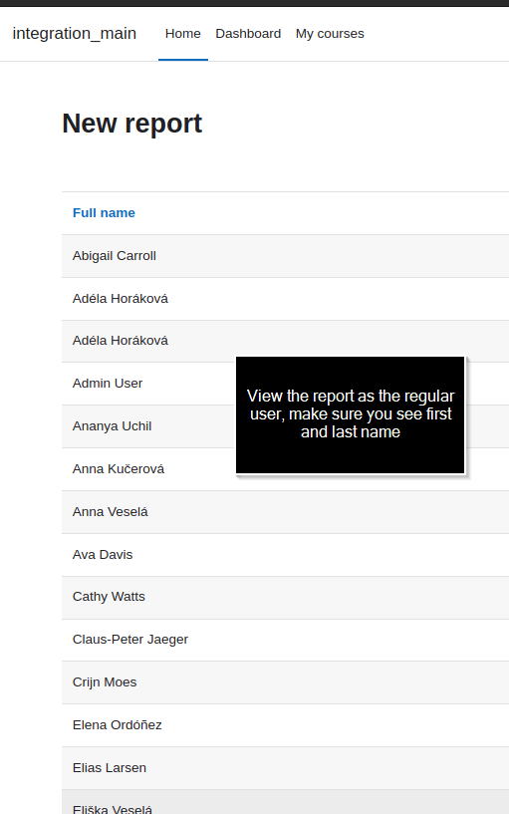509x814 pixels.
Task: Select the Crijn Moes row
Action: [x=285, y=682]
